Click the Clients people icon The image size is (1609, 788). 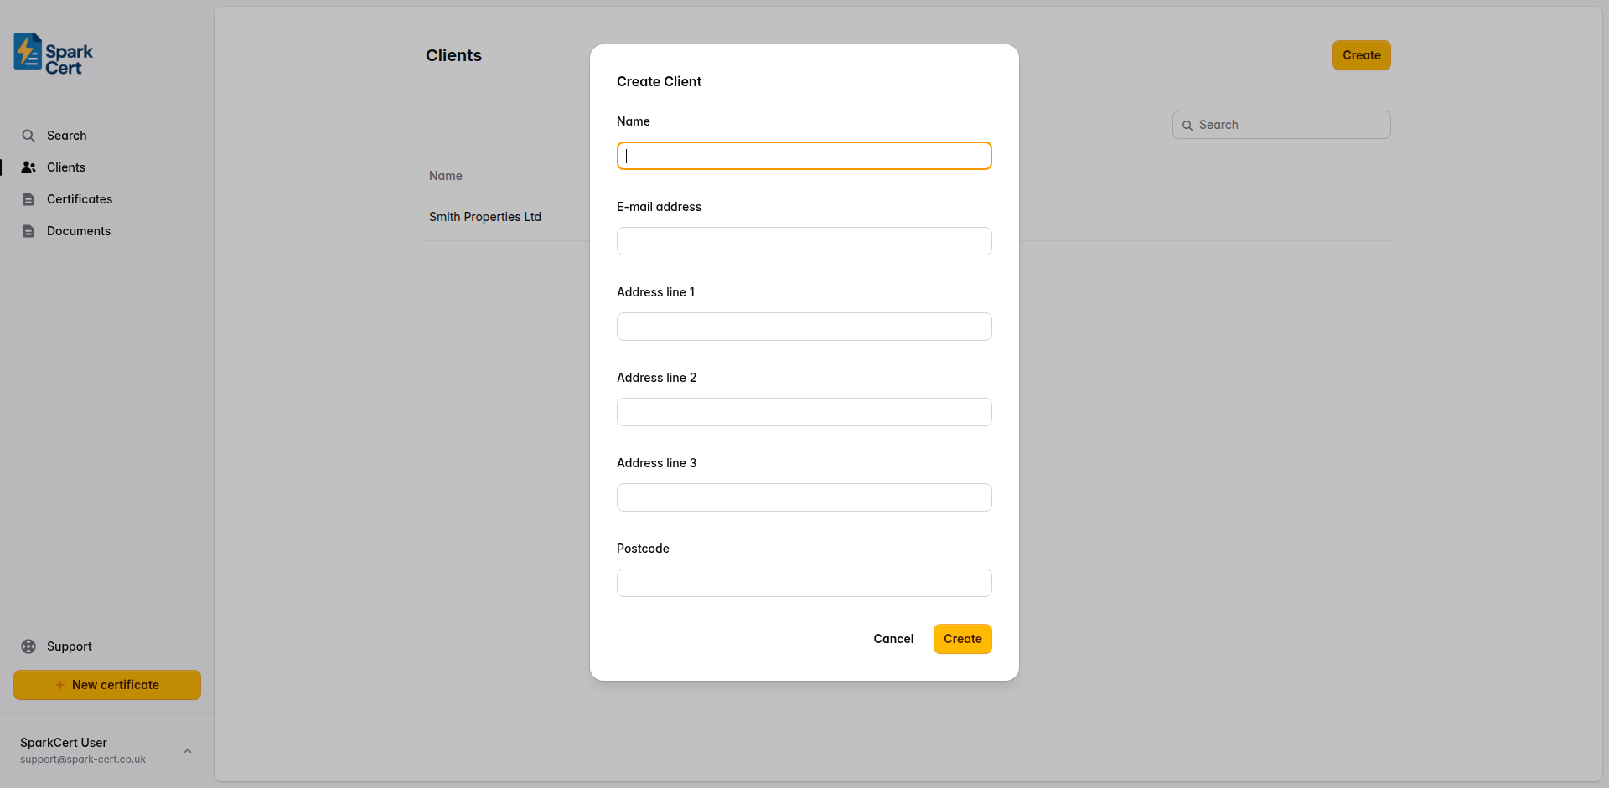tap(28, 167)
